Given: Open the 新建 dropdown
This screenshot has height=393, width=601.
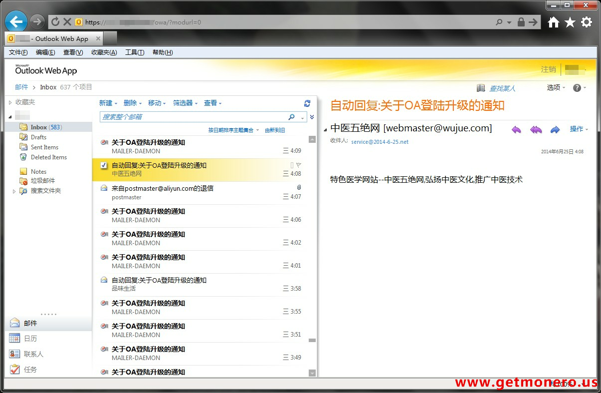Looking at the screenshot, I should coord(108,103).
